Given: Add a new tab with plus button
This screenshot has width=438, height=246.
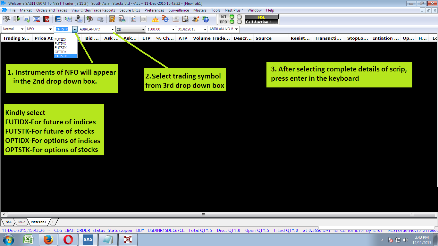Looking at the screenshot, I should pos(53,222).
